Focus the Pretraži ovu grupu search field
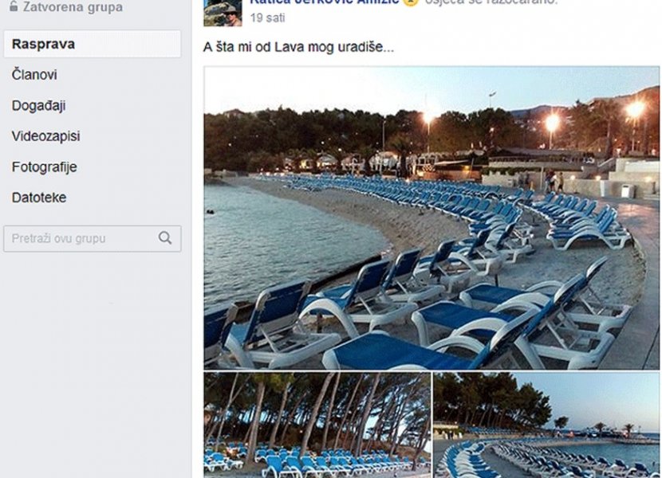 point(80,238)
